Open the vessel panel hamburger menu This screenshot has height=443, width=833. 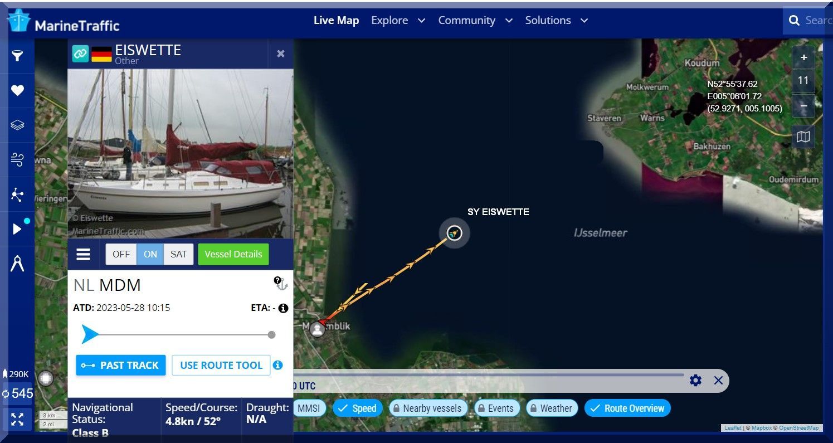pos(84,254)
